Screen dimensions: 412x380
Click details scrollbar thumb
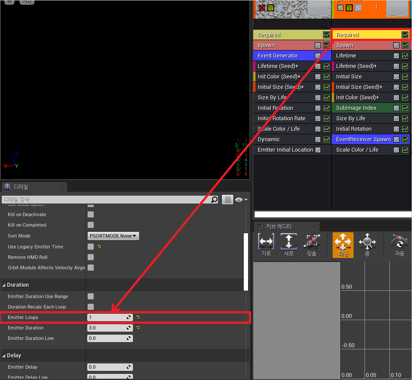[x=246, y=261]
